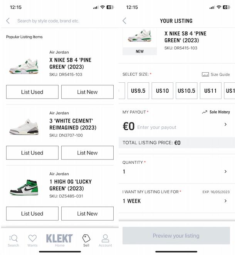Go to KLEKT Home tab

tap(59, 240)
